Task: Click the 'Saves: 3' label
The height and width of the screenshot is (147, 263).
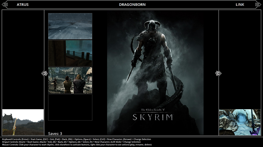Action: pyautogui.click(x=55, y=134)
